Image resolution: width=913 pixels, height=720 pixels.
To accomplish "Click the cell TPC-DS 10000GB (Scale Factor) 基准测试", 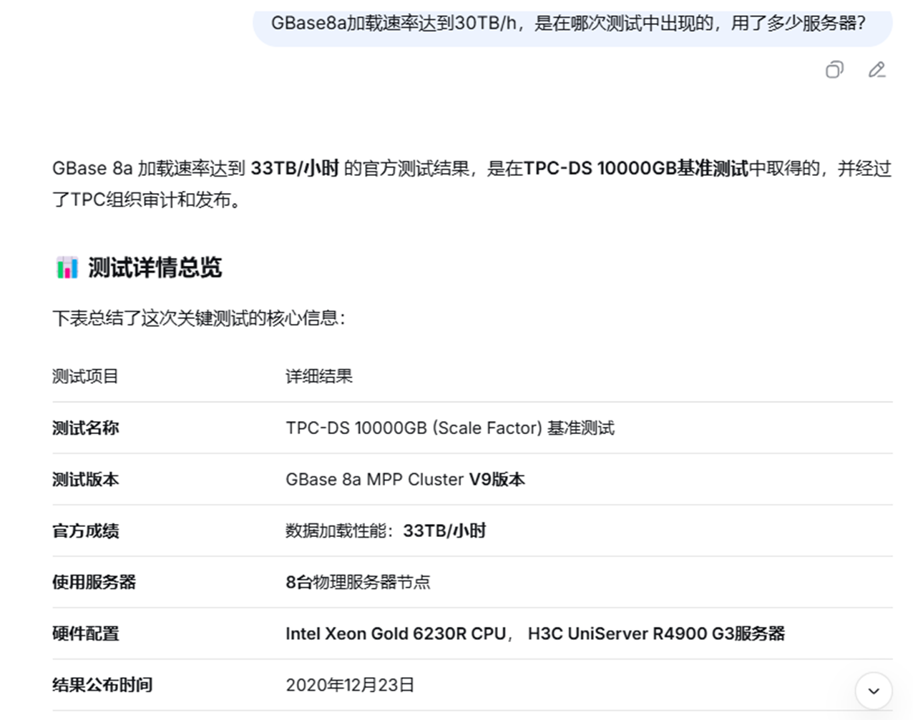I will 450,428.
